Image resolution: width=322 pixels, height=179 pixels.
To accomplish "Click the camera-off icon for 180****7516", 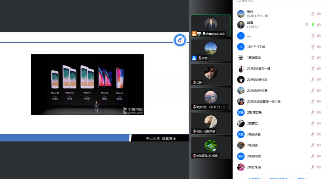I will [319, 47].
